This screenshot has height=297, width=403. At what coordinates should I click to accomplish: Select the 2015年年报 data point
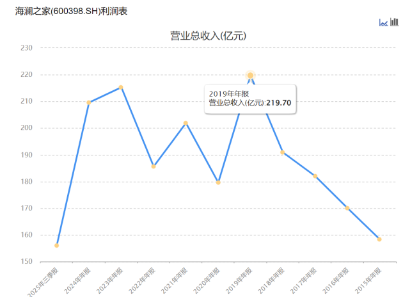click(x=379, y=239)
